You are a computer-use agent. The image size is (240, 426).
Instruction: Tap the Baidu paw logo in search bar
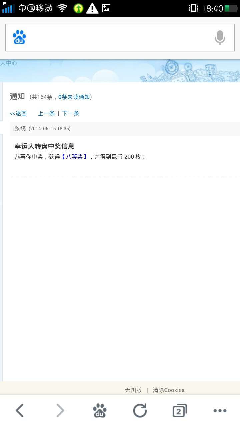coord(19,37)
